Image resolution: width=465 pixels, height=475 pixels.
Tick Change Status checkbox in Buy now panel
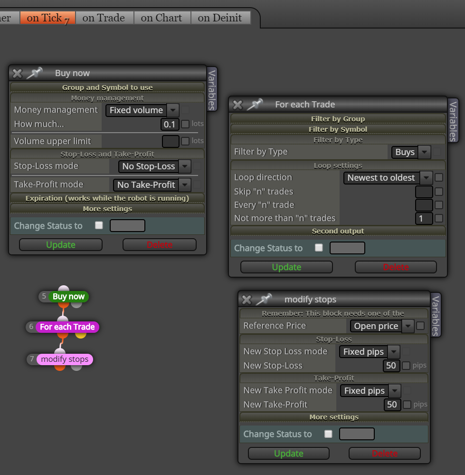[99, 225]
